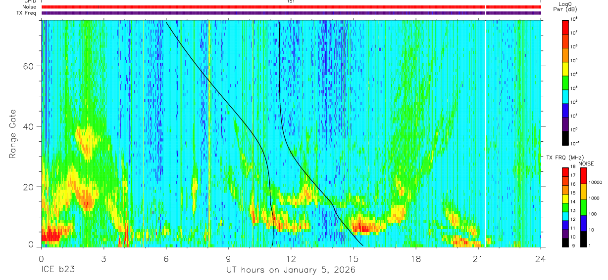The width and height of the screenshot is (608, 280).
Task: Click x-axis tick label '15'
Action: coord(354,258)
